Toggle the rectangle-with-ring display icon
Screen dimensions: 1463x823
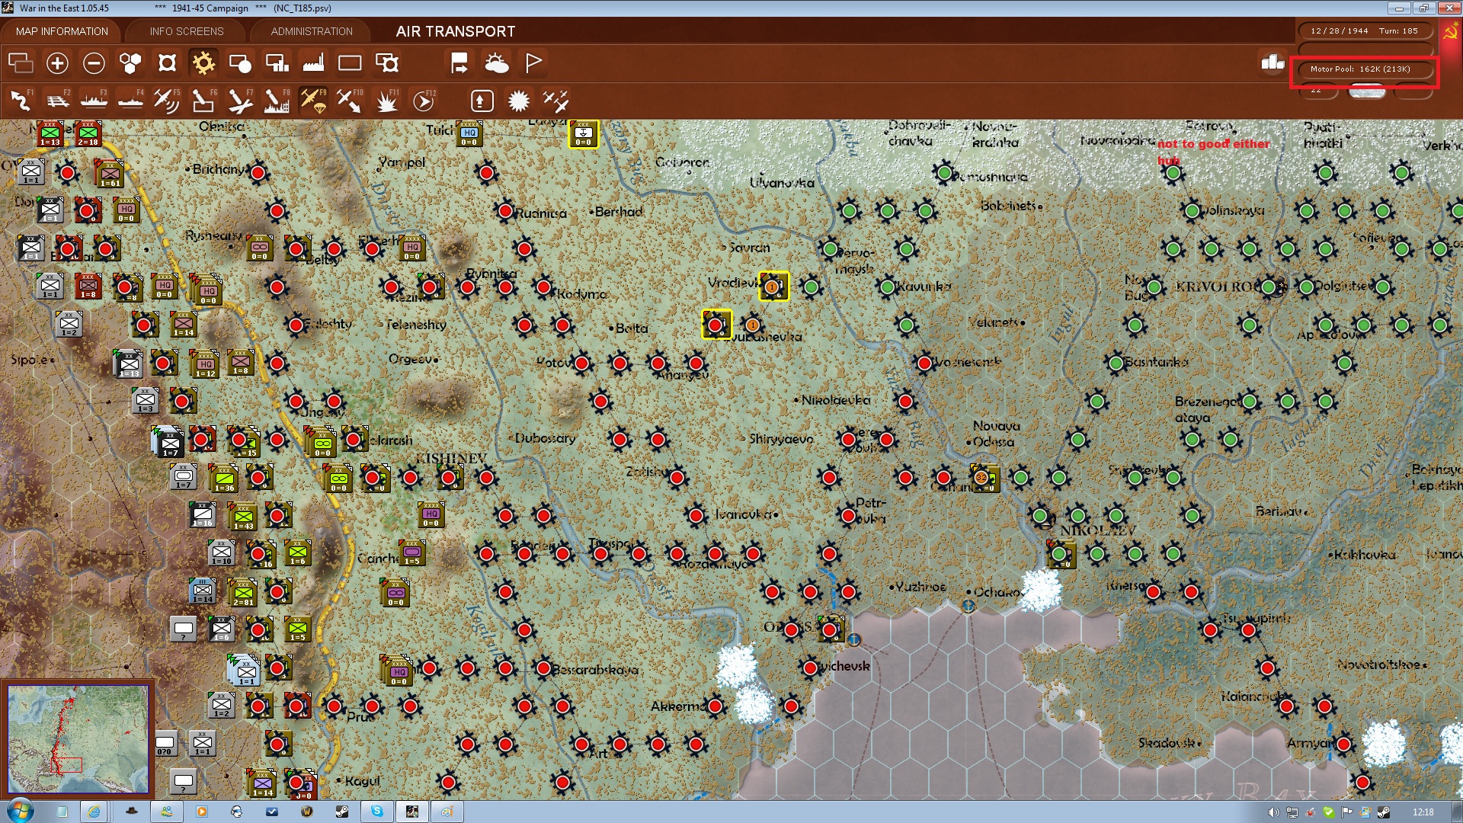click(x=387, y=63)
